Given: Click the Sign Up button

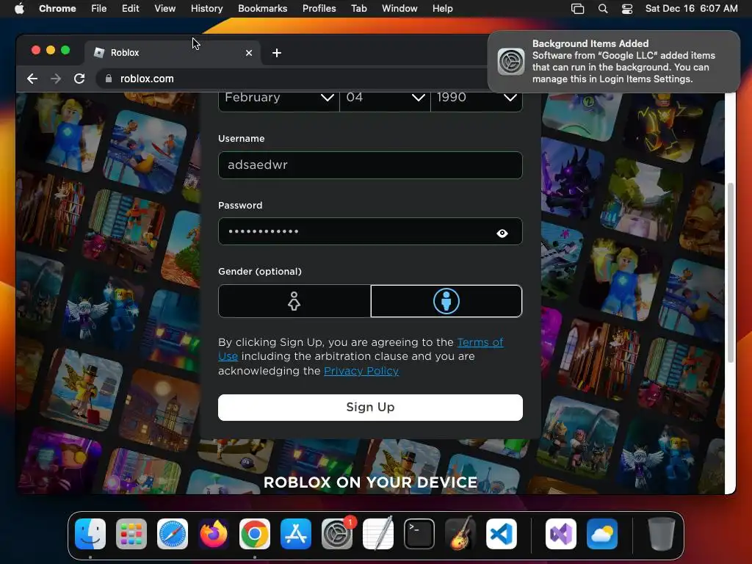Looking at the screenshot, I should click(370, 407).
